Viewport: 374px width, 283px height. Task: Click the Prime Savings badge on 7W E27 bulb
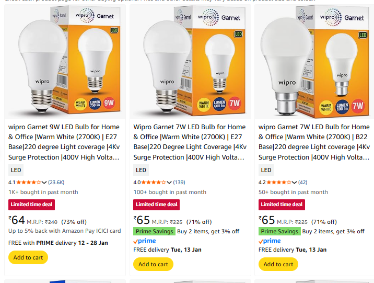point(154,231)
